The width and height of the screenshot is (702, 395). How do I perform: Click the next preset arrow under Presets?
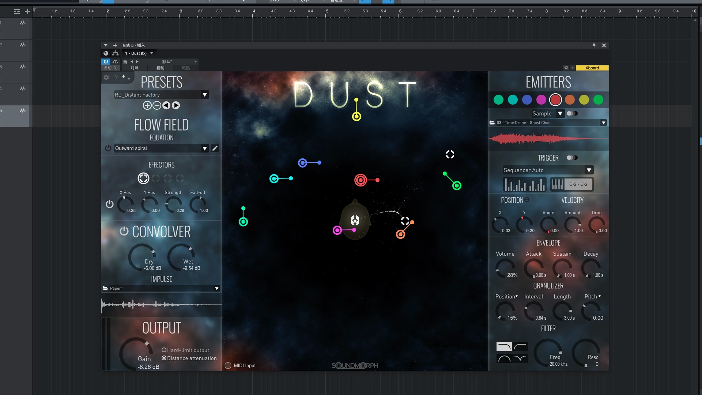click(176, 105)
